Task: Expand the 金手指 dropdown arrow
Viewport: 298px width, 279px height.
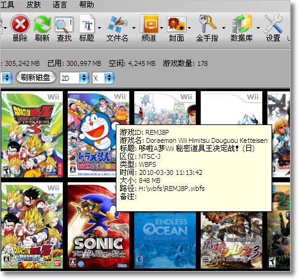Action: pos(223,28)
